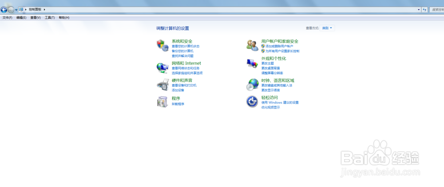Click the 调整屏幕分辨率 link
444x187 pixels.
(272, 73)
